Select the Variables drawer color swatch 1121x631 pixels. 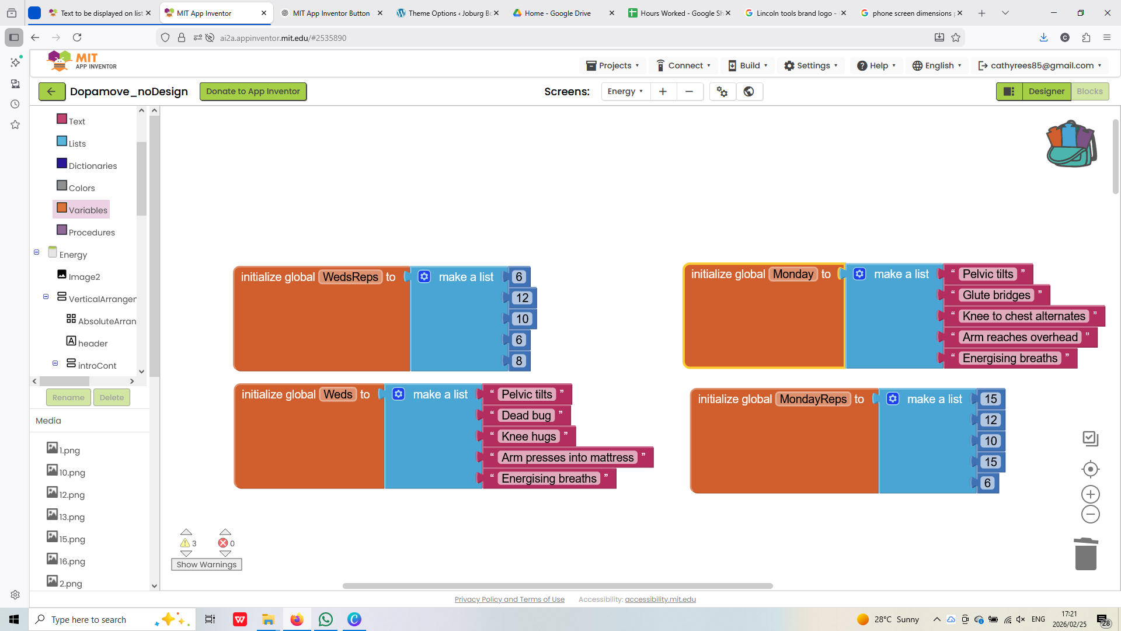coord(62,207)
